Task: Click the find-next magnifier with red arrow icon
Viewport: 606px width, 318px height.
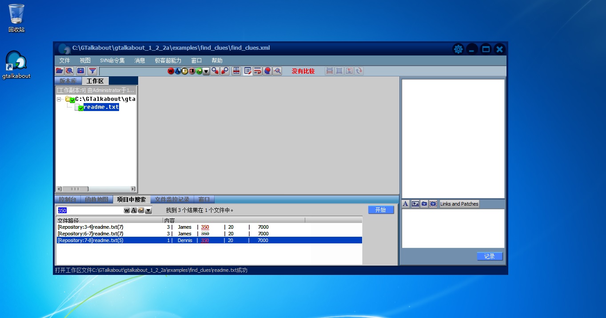Action: pyautogui.click(x=215, y=71)
